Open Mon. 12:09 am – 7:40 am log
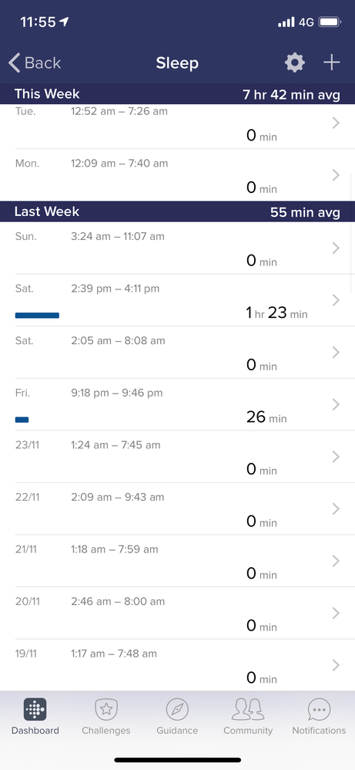Viewport: 355px width, 770px height. point(177,175)
